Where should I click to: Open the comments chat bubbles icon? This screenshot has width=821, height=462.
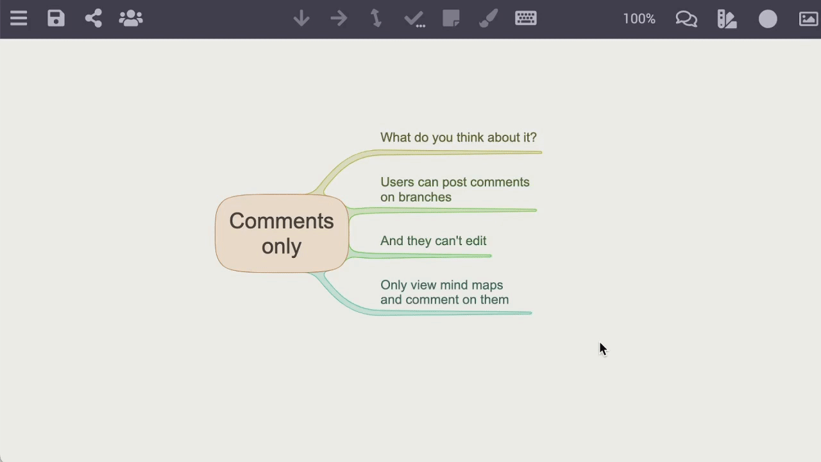click(686, 19)
